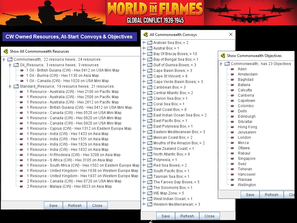Click the Commonwealth objectives root folder icon
This screenshot has height=223, width=297.
227,64
